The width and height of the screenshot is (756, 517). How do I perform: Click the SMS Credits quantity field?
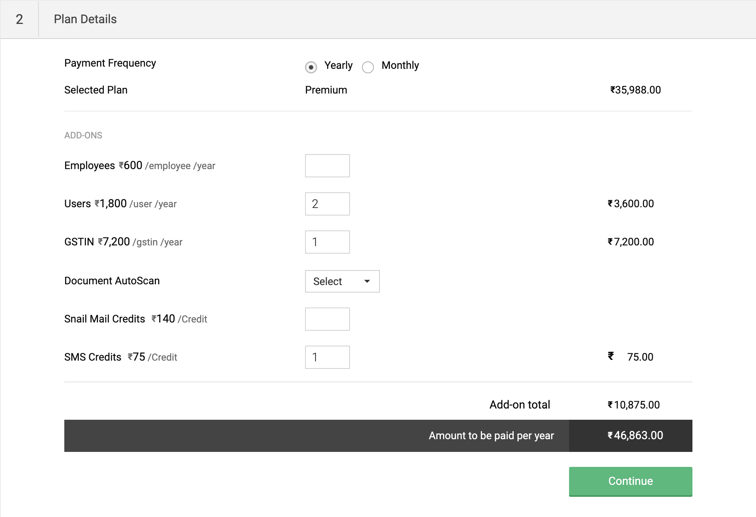328,357
